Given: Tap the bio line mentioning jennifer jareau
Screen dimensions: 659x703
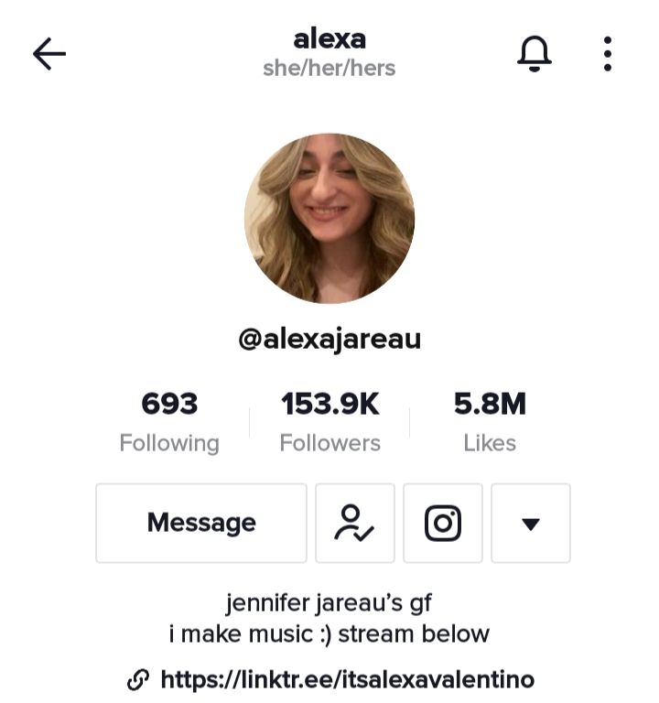Looking at the screenshot, I should [x=329, y=603].
